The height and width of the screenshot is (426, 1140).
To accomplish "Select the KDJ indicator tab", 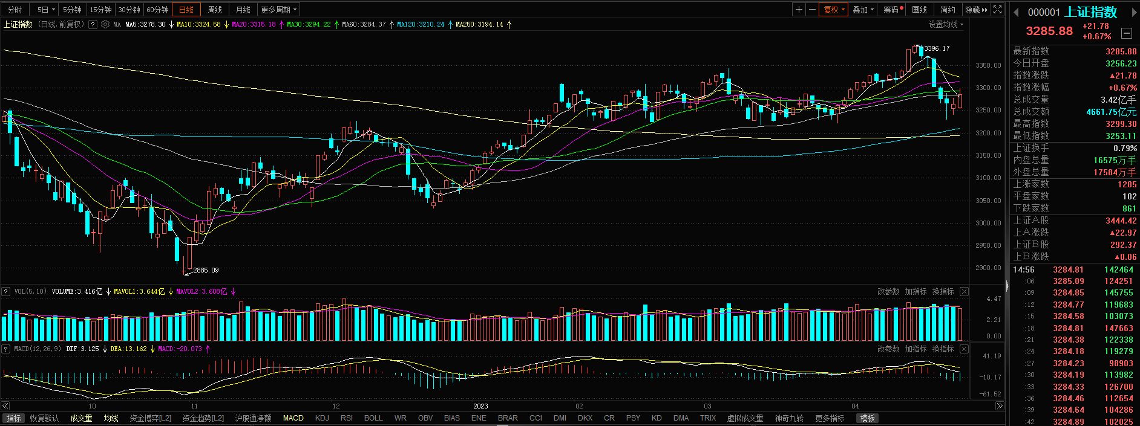I will [x=322, y=418].
